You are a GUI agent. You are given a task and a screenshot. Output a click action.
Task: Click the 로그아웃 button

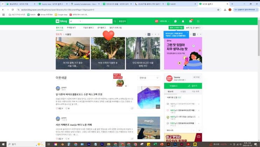(197, 77)
